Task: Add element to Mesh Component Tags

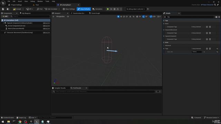Action: coord(207,27)
